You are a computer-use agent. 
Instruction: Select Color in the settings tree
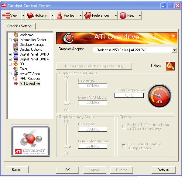click(23, 69)
